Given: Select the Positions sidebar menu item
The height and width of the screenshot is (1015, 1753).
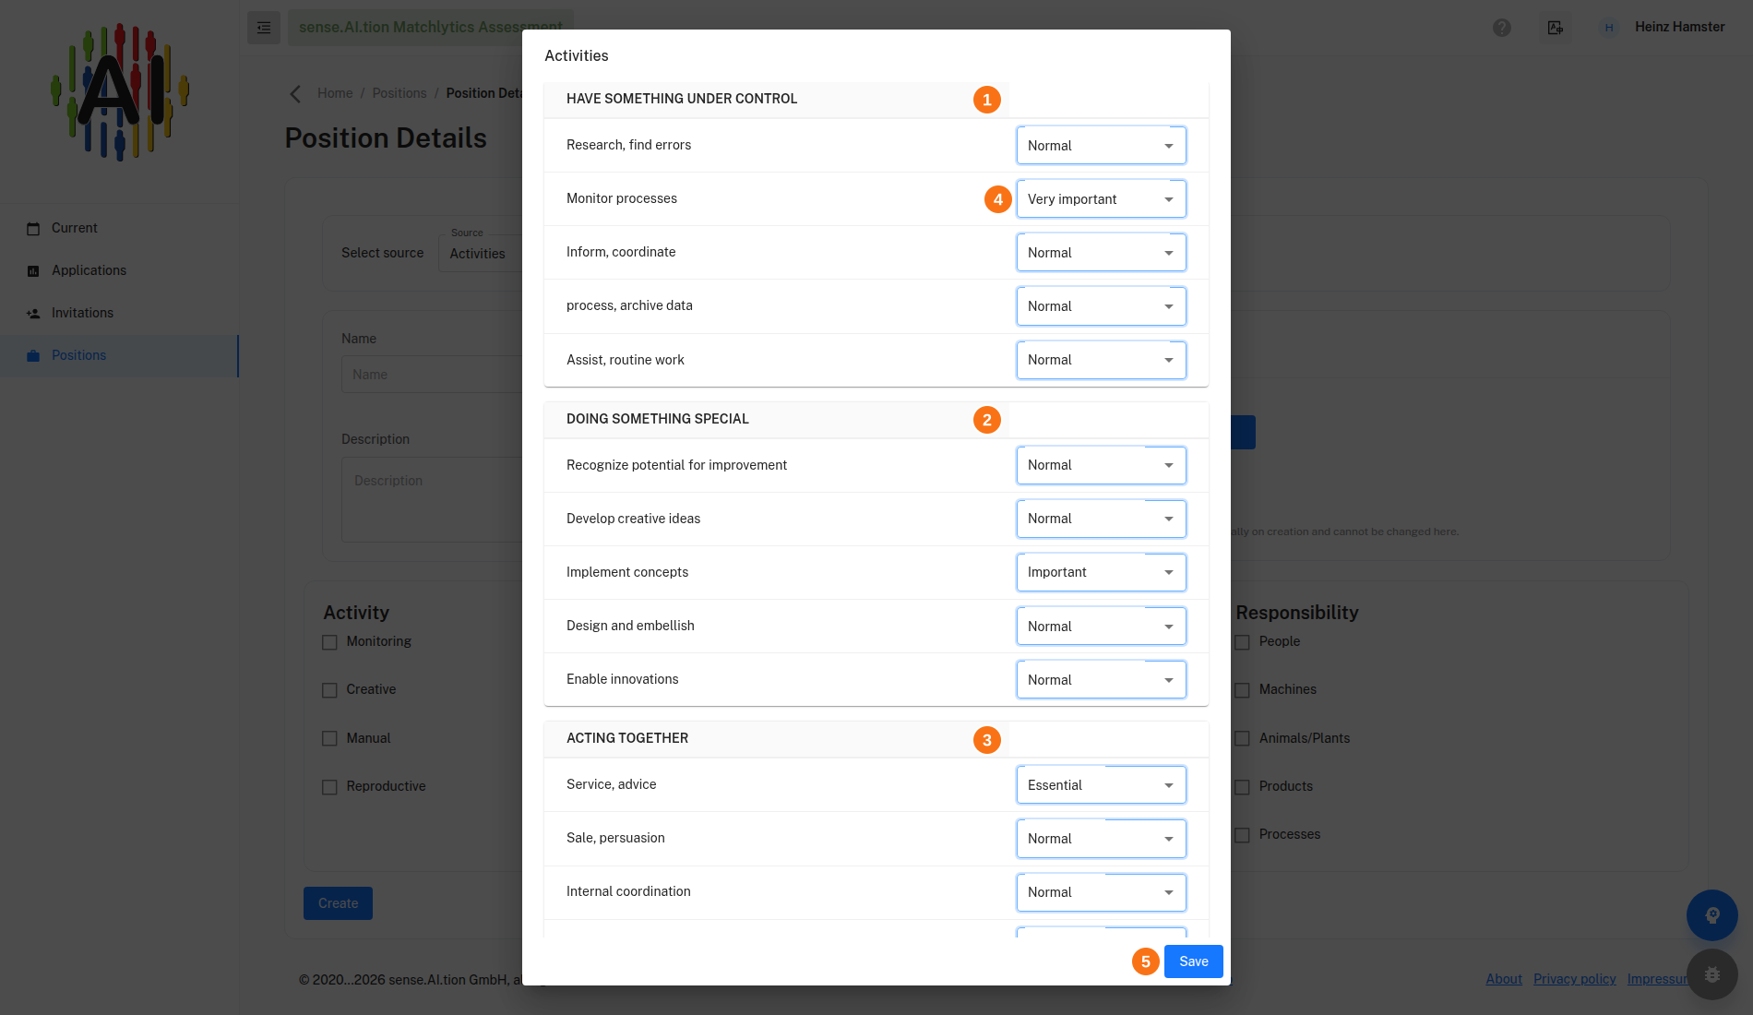Looking at the screenshot, I should (x=119, y=355).
